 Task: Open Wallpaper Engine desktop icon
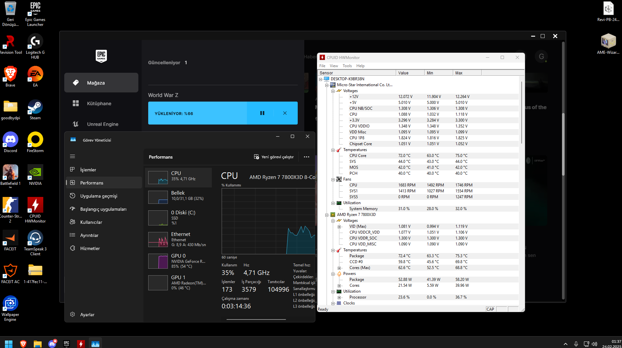pyautogui.click(x=10, y=308)
